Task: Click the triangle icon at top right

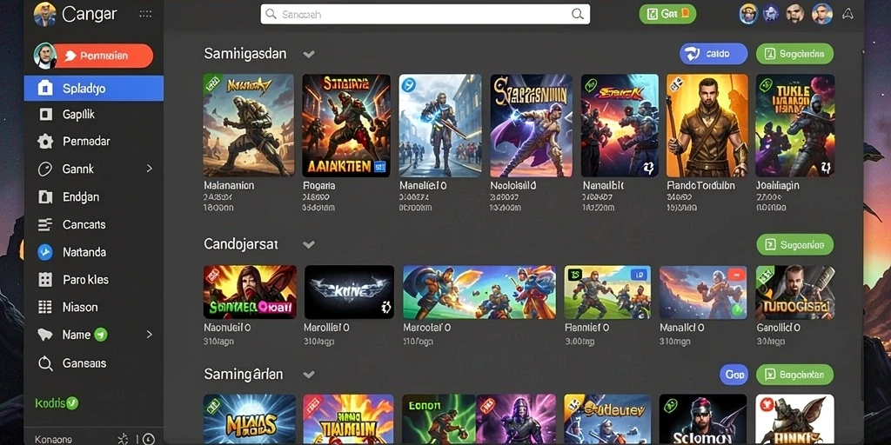Action: tap(847, 14)
